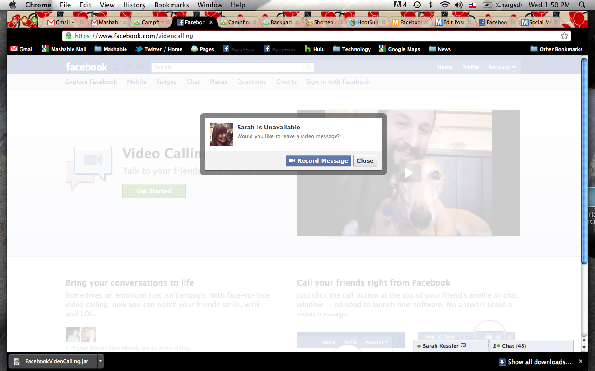Click the Facebook logo
The width and height of the screenshot is (595, 371).
click(x=86, y=67)
